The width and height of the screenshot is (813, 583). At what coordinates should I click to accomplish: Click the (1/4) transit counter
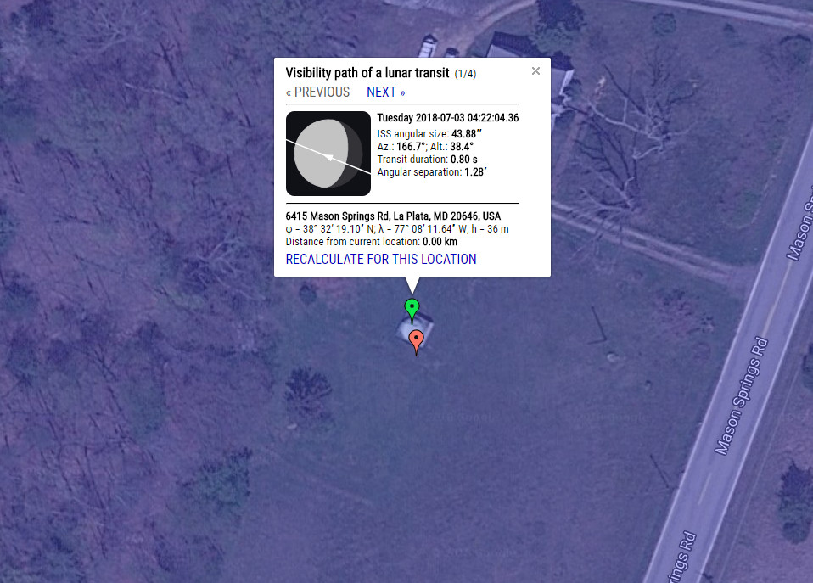tap(465, 74)
